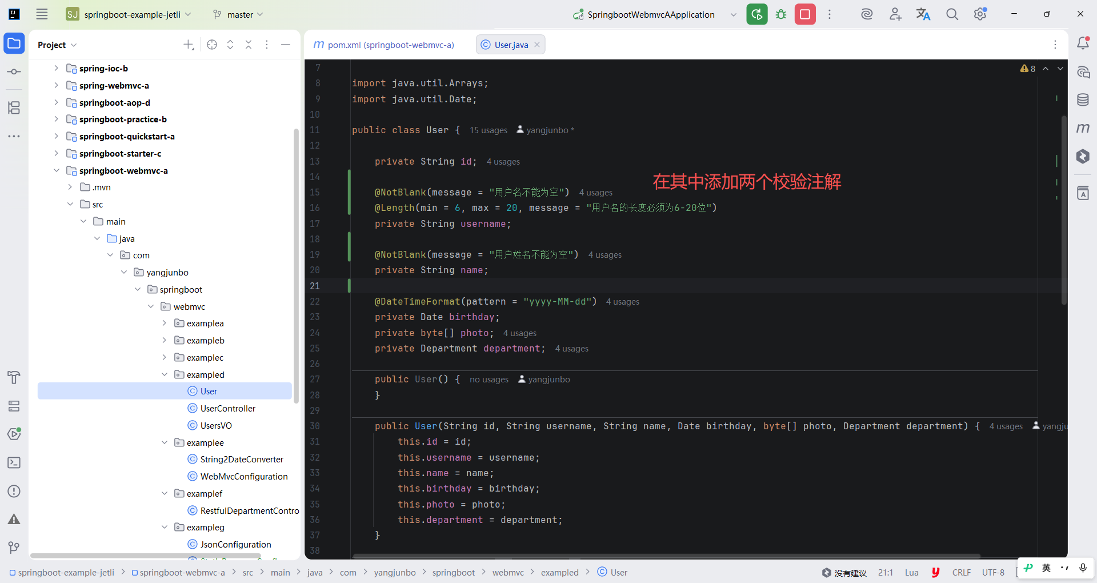Click '15 usages' hint on User class
Image resolution: width=1097 pixels, height=583 pixels.
[x=489, y=130]
